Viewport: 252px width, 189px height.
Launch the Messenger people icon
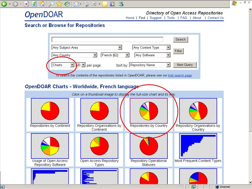click(x=120, y=4)
